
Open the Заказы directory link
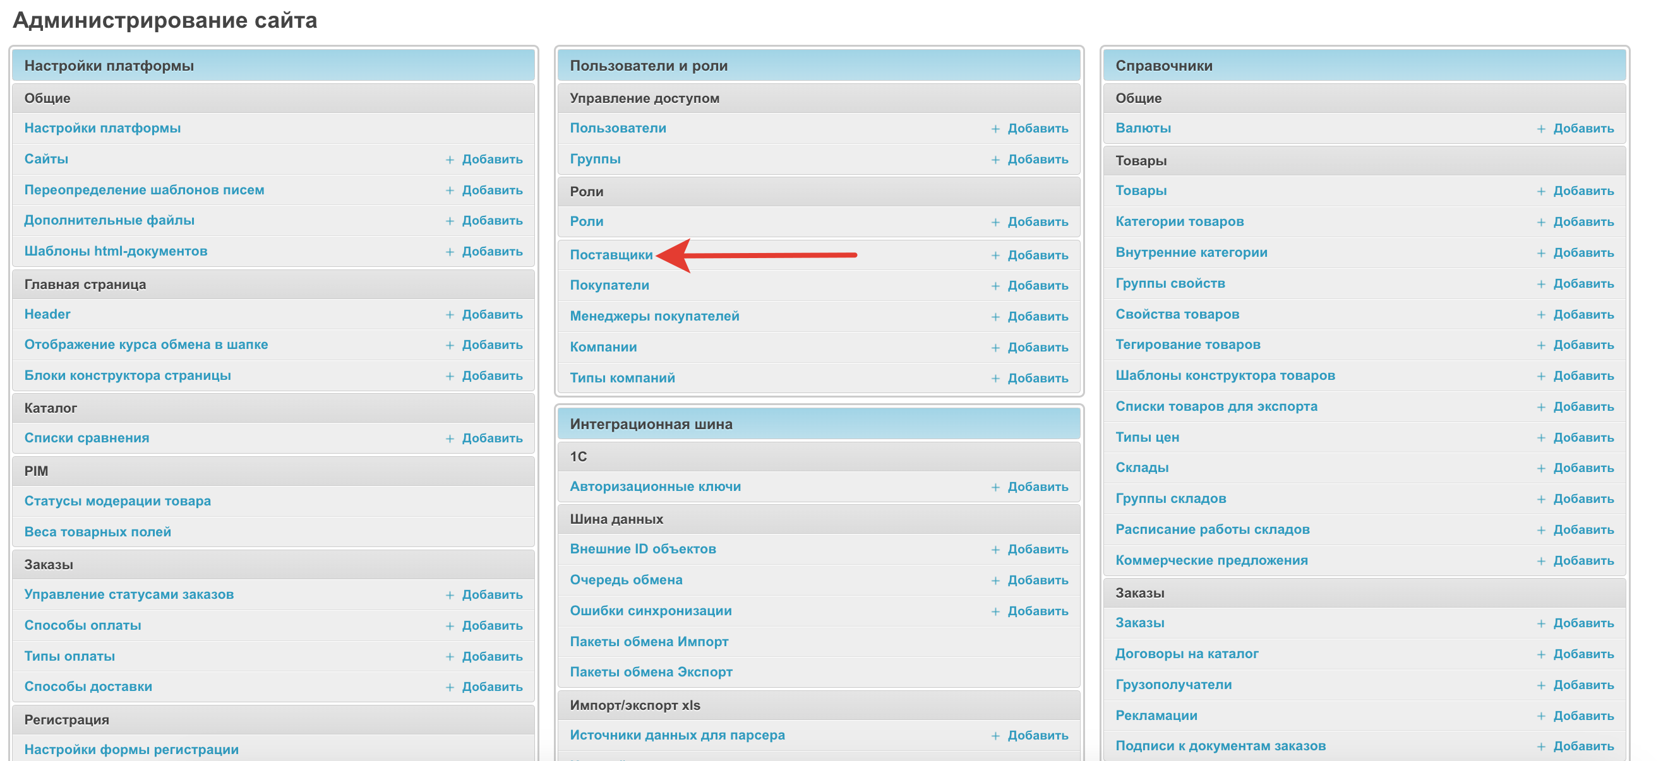click(1139, 623)
